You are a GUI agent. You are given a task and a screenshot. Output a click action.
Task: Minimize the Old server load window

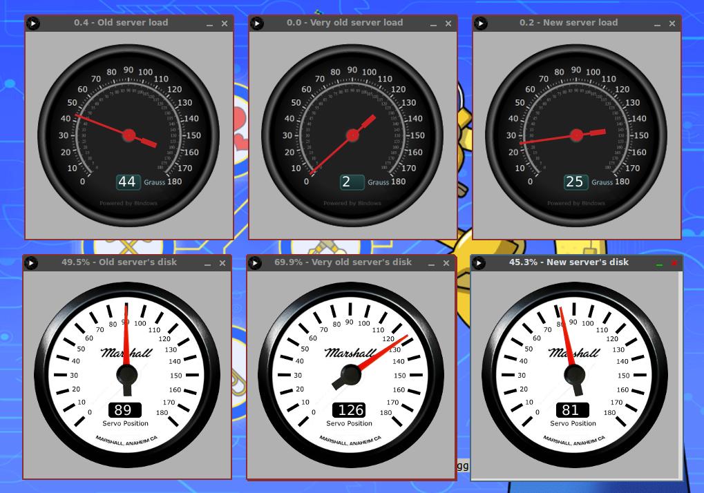[210, 24]
